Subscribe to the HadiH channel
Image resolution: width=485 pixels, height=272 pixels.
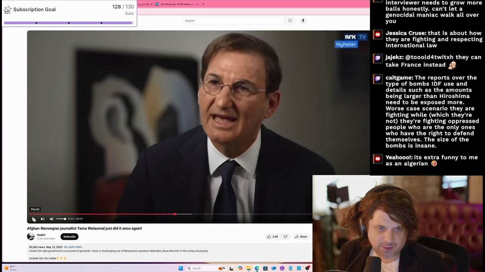(69, 237)
